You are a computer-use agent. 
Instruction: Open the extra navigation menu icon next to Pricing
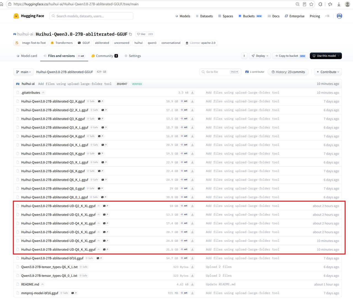[x=327, y=16]
